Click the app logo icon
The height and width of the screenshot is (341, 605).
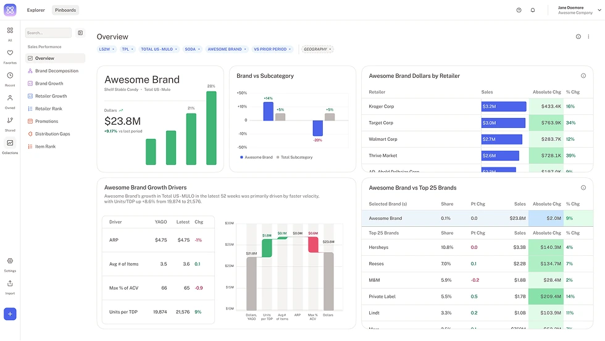10,10
